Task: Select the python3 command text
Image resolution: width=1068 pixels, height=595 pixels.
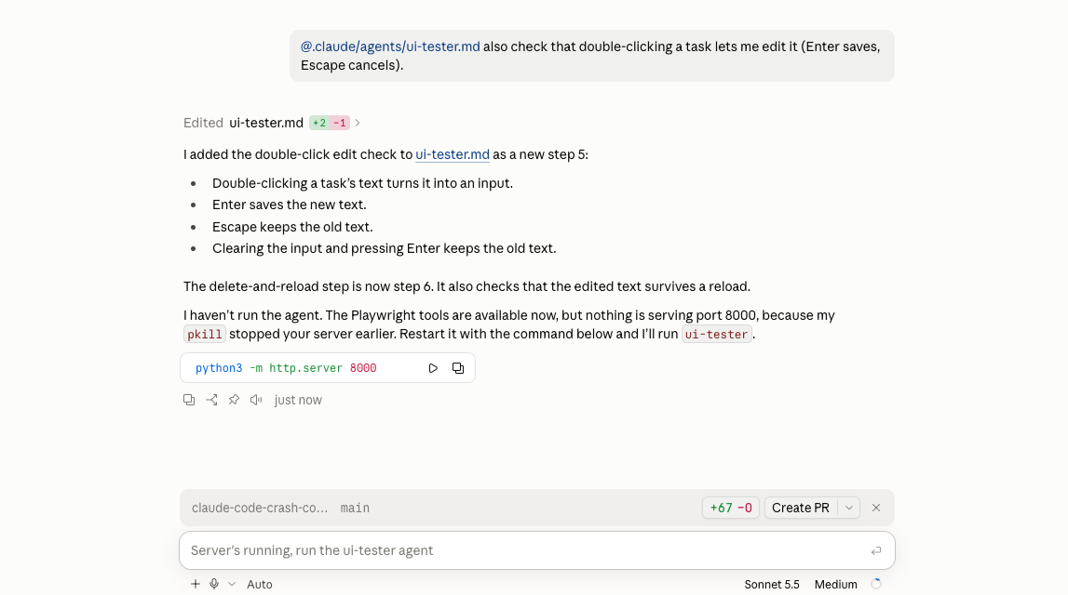Action: click(286, 368)
